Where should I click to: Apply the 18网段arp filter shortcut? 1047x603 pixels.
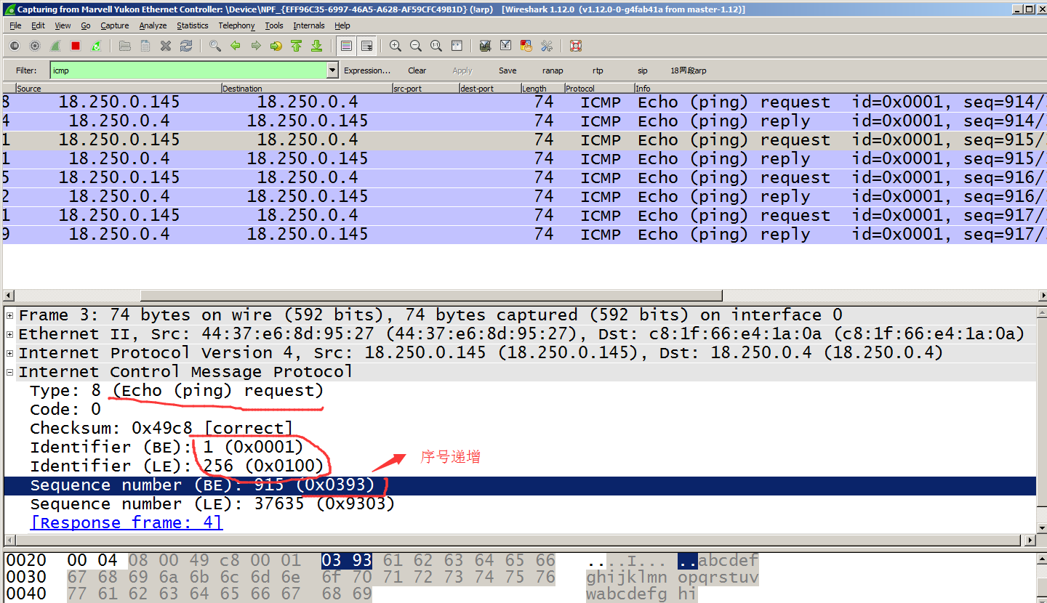689,70
